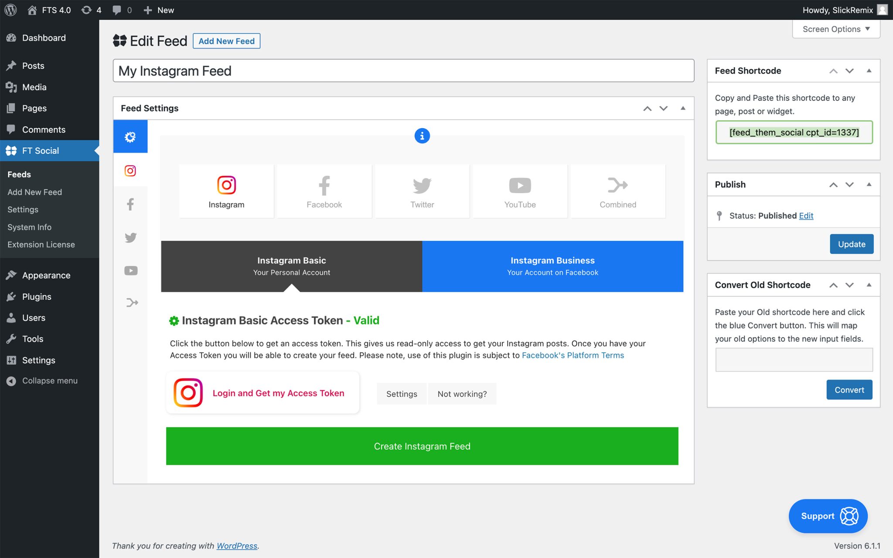Collapse the admin menu
This screenshot has height=558, width=893.
coord(50,381)
